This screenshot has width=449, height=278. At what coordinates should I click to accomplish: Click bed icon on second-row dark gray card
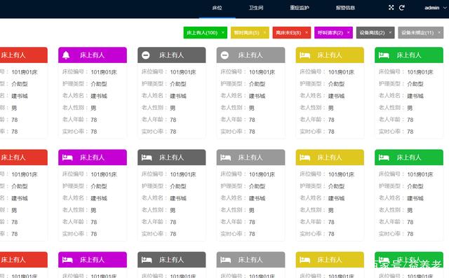pos(147,158)
